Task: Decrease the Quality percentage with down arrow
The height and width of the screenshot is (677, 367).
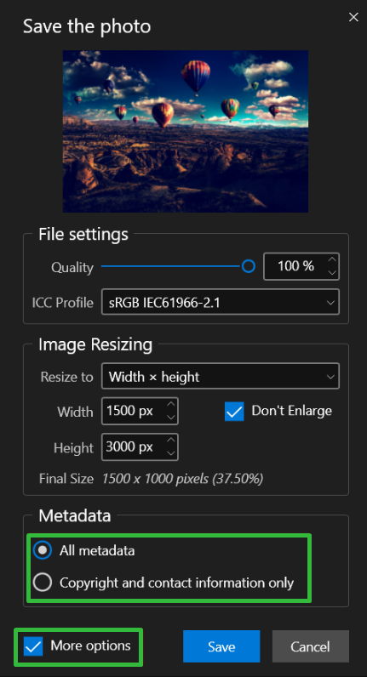Action: tap(332, 273)
